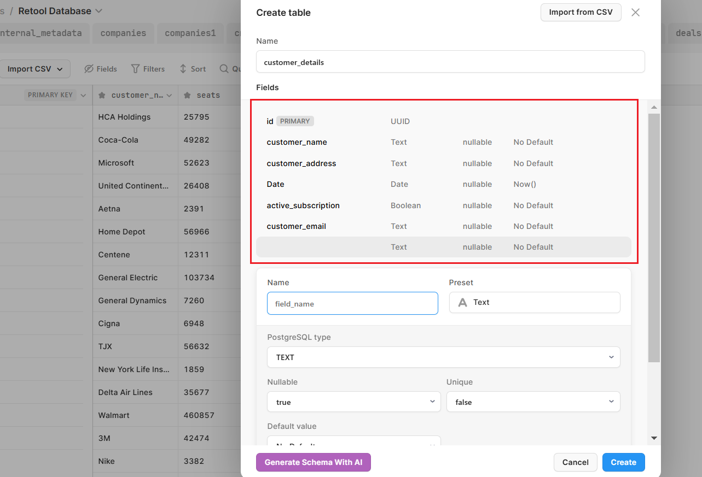The height and width of the screenshot is (477, 702).
Task: Click the Walmart cell
Action: [135, 415]
